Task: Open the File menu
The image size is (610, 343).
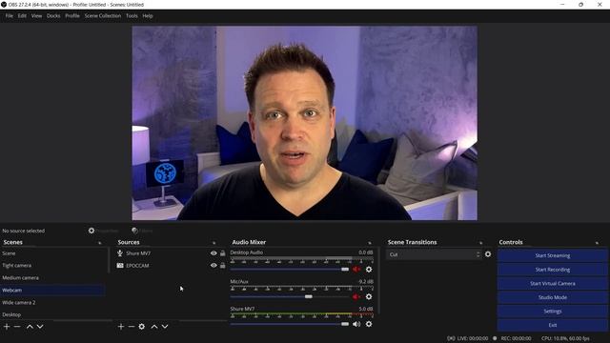Action: (x=10, y=16)
